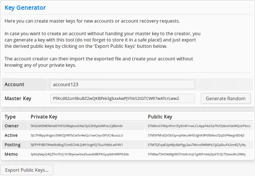Click the Public Key column header
255x176 pixels.
click(x=160, y=116)
